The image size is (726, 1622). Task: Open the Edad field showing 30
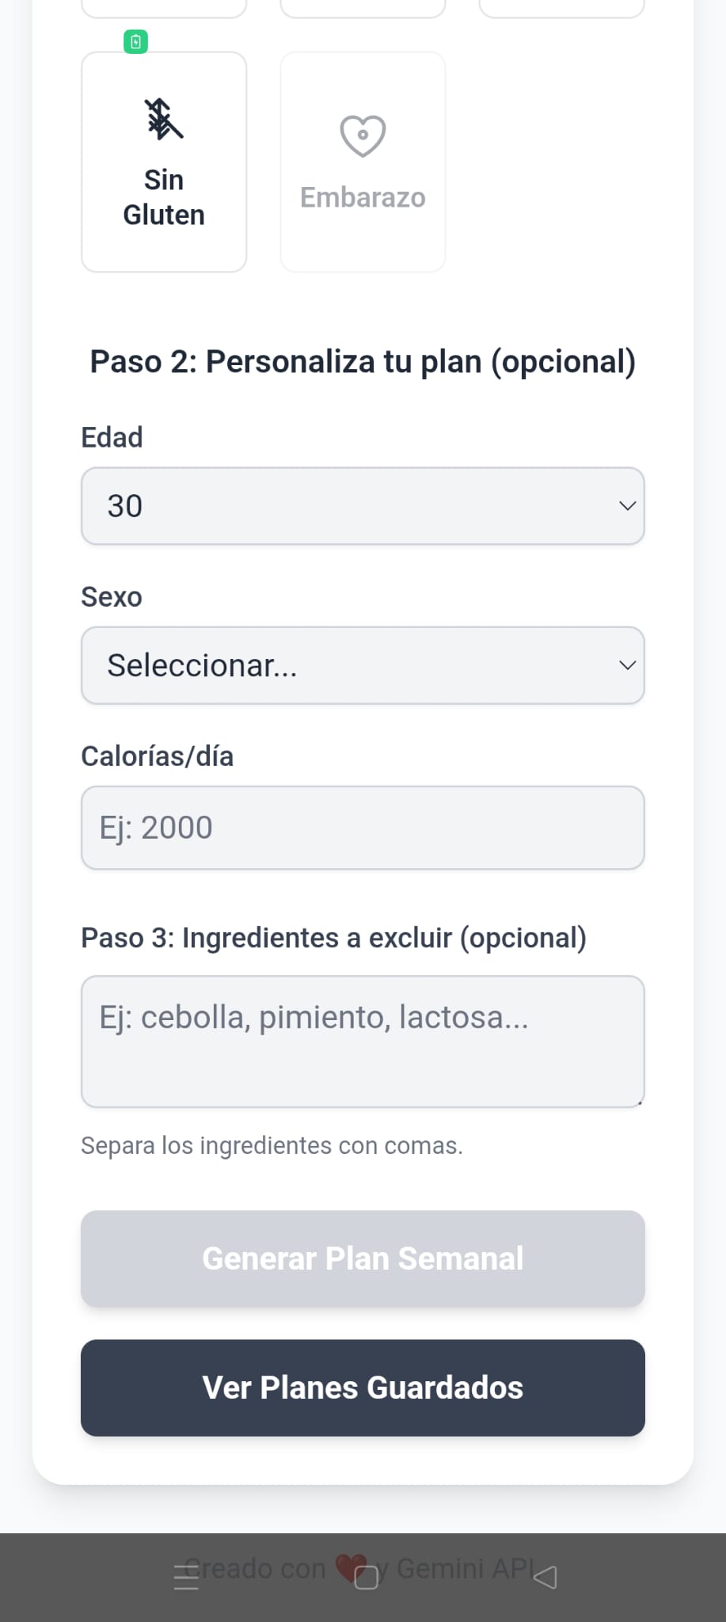pos(348,506)
